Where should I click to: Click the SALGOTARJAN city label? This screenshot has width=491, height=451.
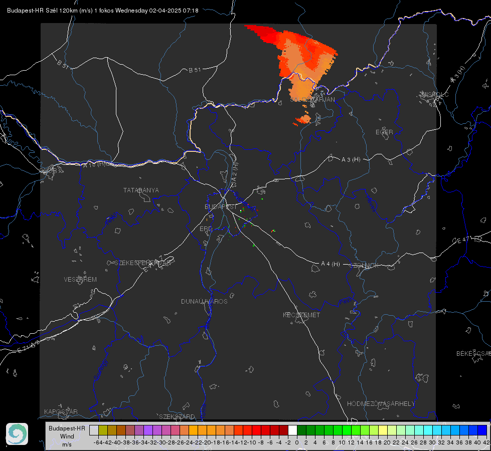312,100
